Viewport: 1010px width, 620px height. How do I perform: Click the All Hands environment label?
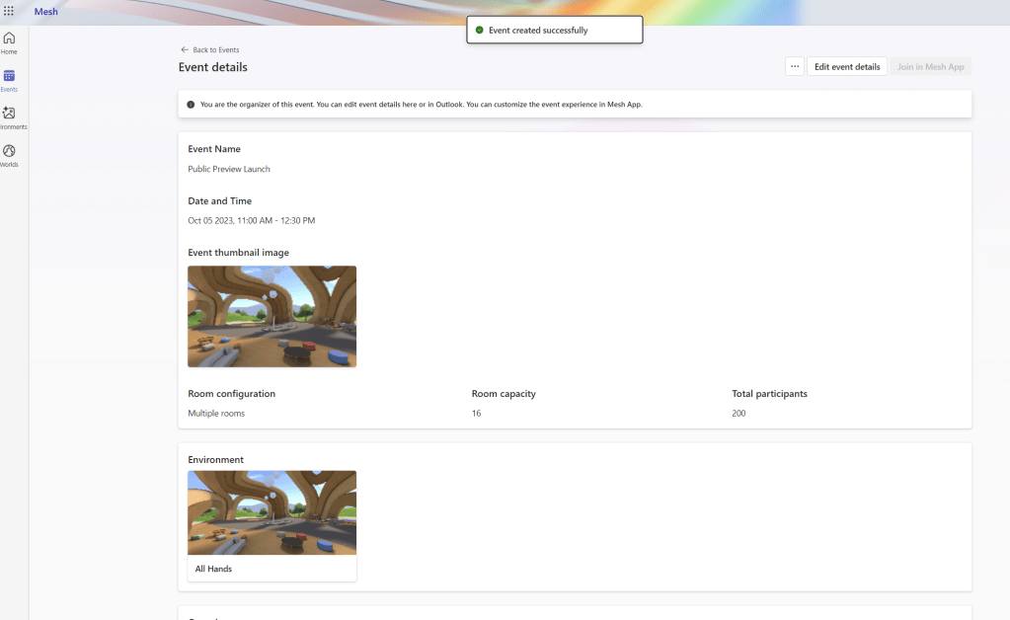[x=213, y=569]
